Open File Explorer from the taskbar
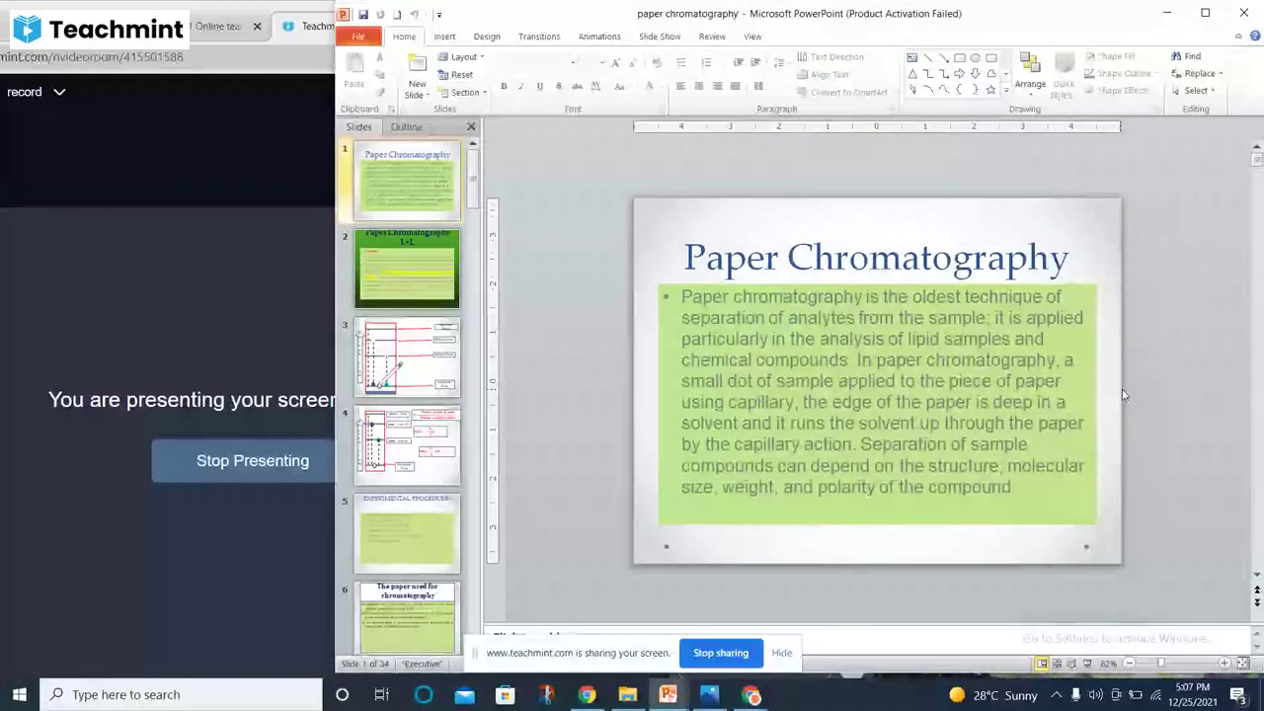Screen dimensions: 1264x711 tap(627, 695)
